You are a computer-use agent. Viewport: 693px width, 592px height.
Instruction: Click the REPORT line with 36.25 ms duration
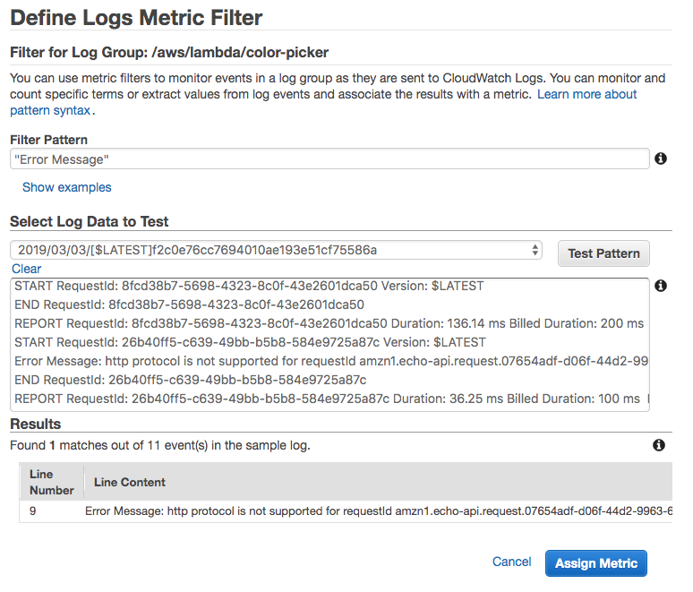(x=328, y=399)
